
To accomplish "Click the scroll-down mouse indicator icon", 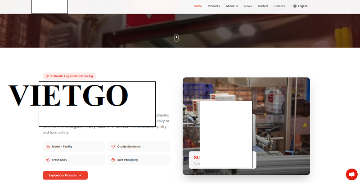I will point(176,38).
